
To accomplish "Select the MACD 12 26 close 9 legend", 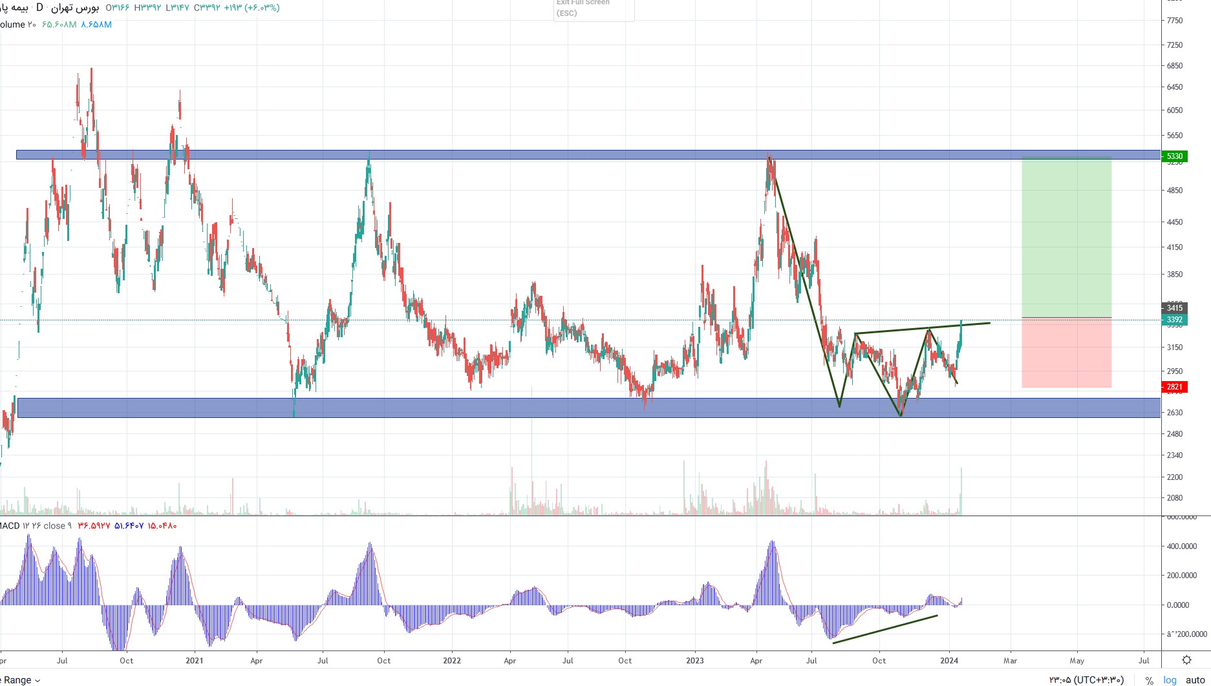I will click(x=36, y=526).
